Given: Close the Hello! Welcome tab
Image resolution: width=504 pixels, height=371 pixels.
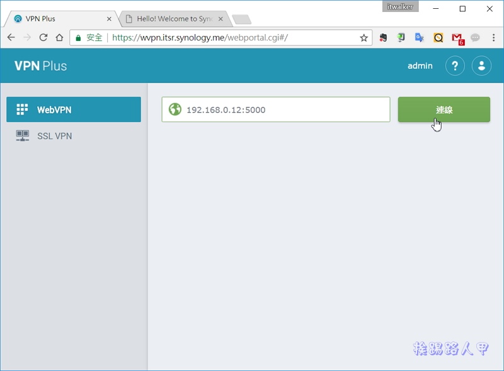Looking at the screenshot, I should tap(220, 19).
